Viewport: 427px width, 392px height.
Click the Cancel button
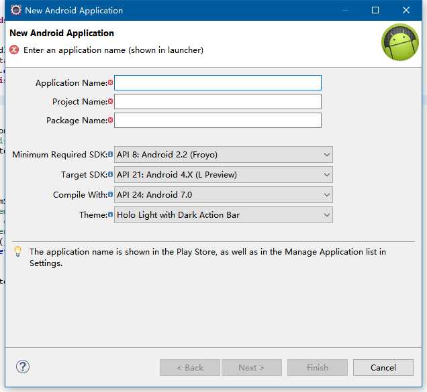[383, 367]
